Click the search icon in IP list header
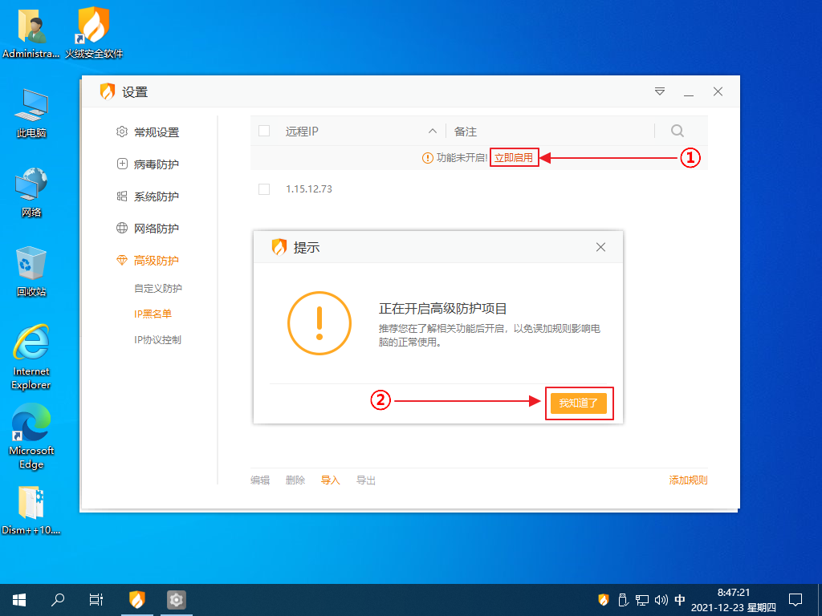 coord(678,131)
